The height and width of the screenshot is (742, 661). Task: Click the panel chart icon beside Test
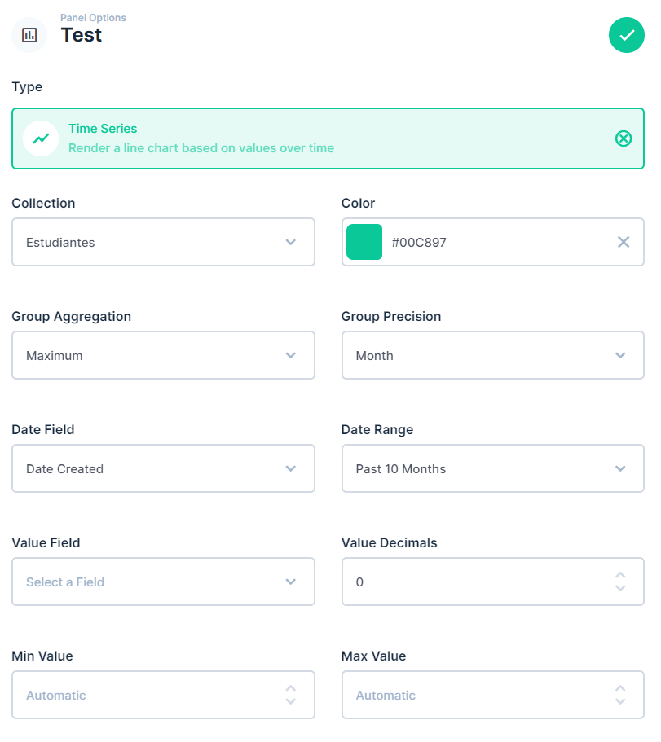(x=29, y=35)
